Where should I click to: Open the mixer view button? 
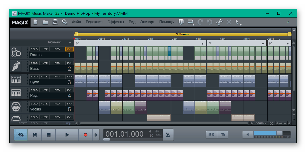[x=211, y=135]
